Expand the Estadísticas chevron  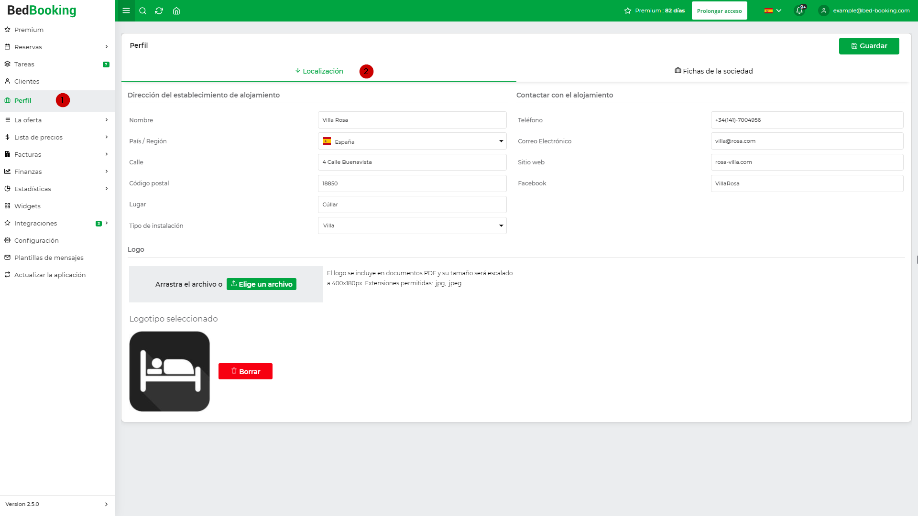pyautogui.click(x=107, y=189)
